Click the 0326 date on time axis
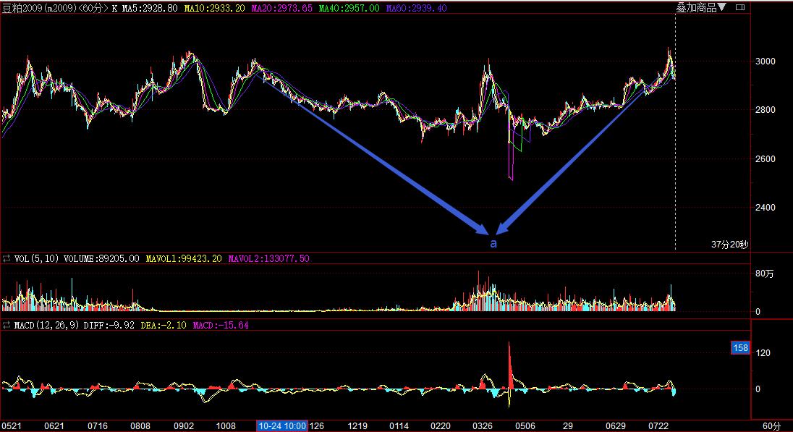793x432 pixels. (483, 426)
